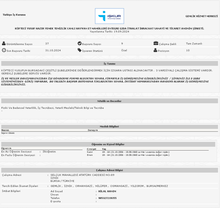Click the person icon beside Pozisyon
This screenshot has width=220, height=208.
155,50
